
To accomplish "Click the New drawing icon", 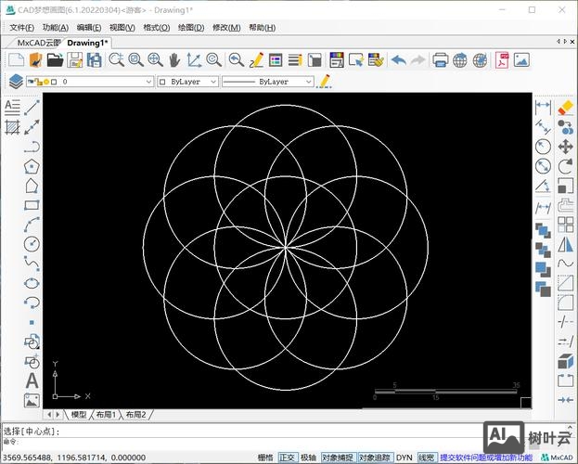I will [x=15, y=60].
